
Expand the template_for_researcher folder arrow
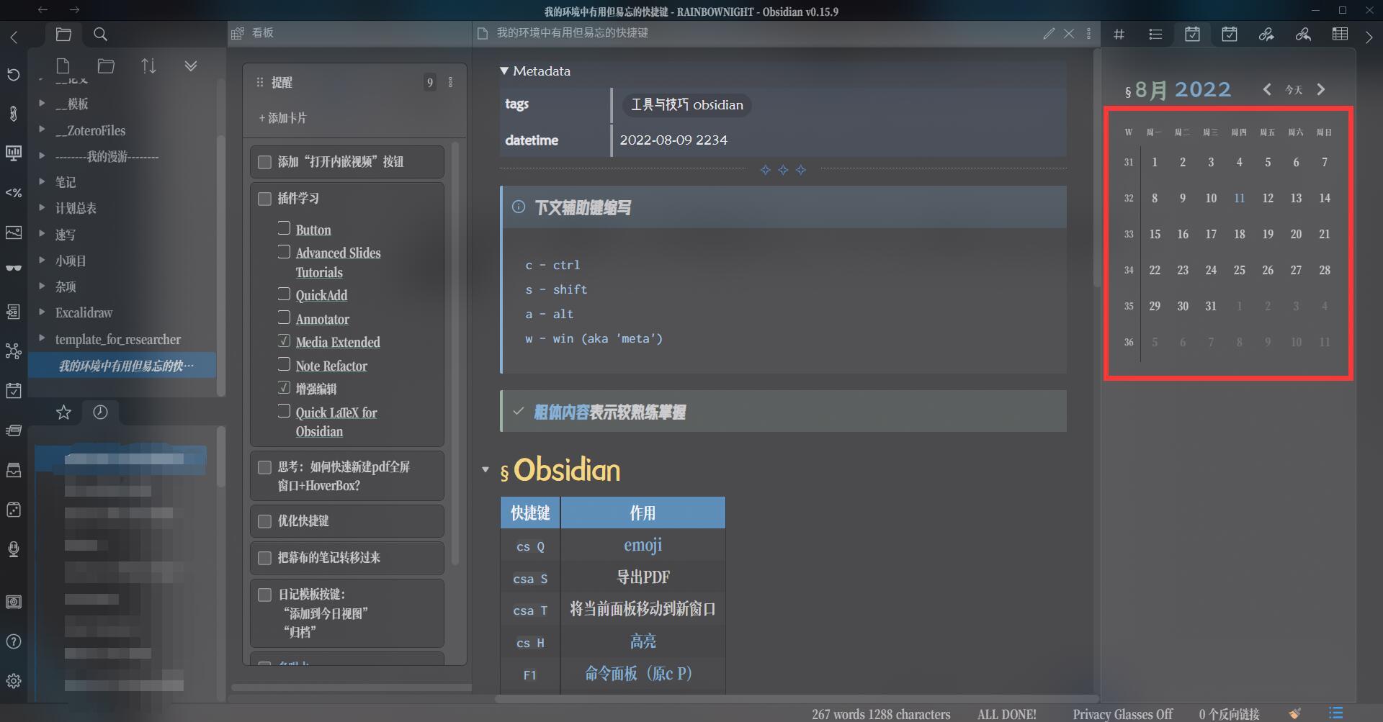click(42, 338)
